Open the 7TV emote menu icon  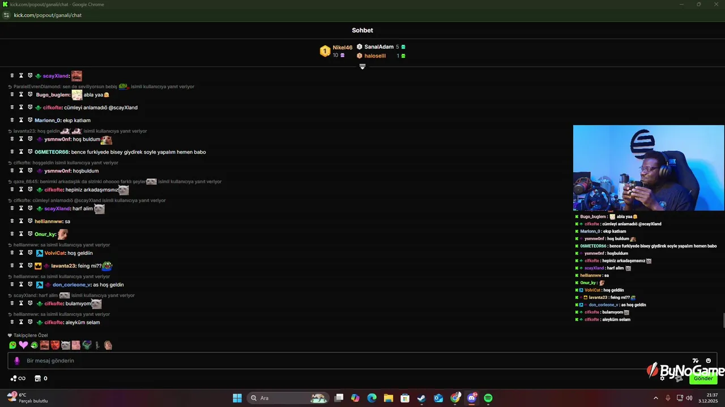click(696, 361)
